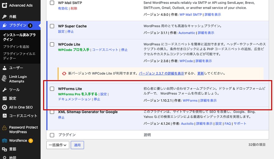Click the 説明 column footer label

point(147,135)
